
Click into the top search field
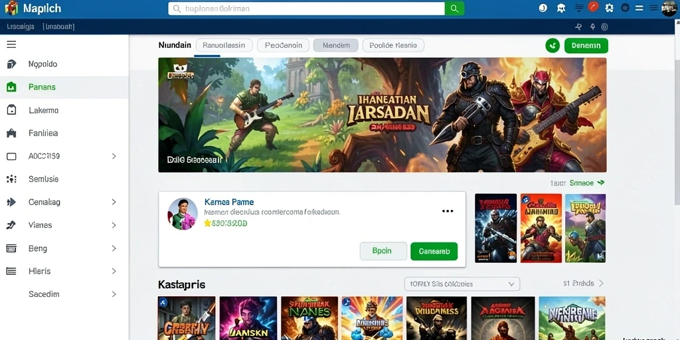[x=307, y=8]
